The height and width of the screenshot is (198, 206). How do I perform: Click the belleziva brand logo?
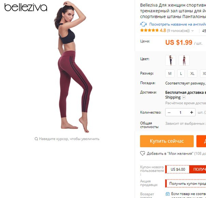click(x=26, y=8)
